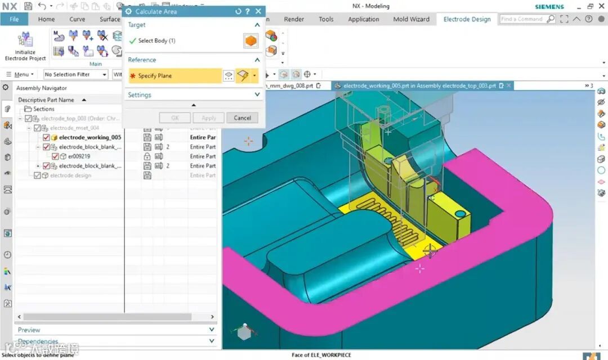Image resolution: width=608 pixels, height=360 pixels.
Task: Click the Help question mark in ribbon bar
Action: pos(589,19)
